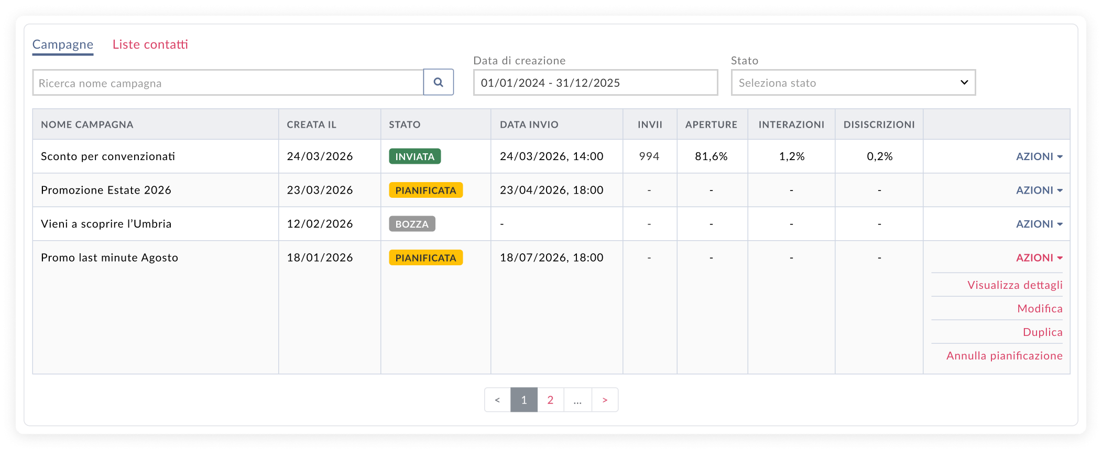Open AZIONI for Sconto per convenzionati

(1039, 156)
